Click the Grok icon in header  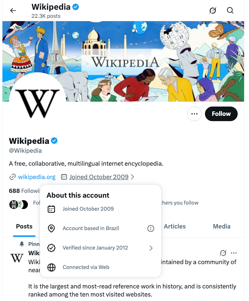click(213, 11)
